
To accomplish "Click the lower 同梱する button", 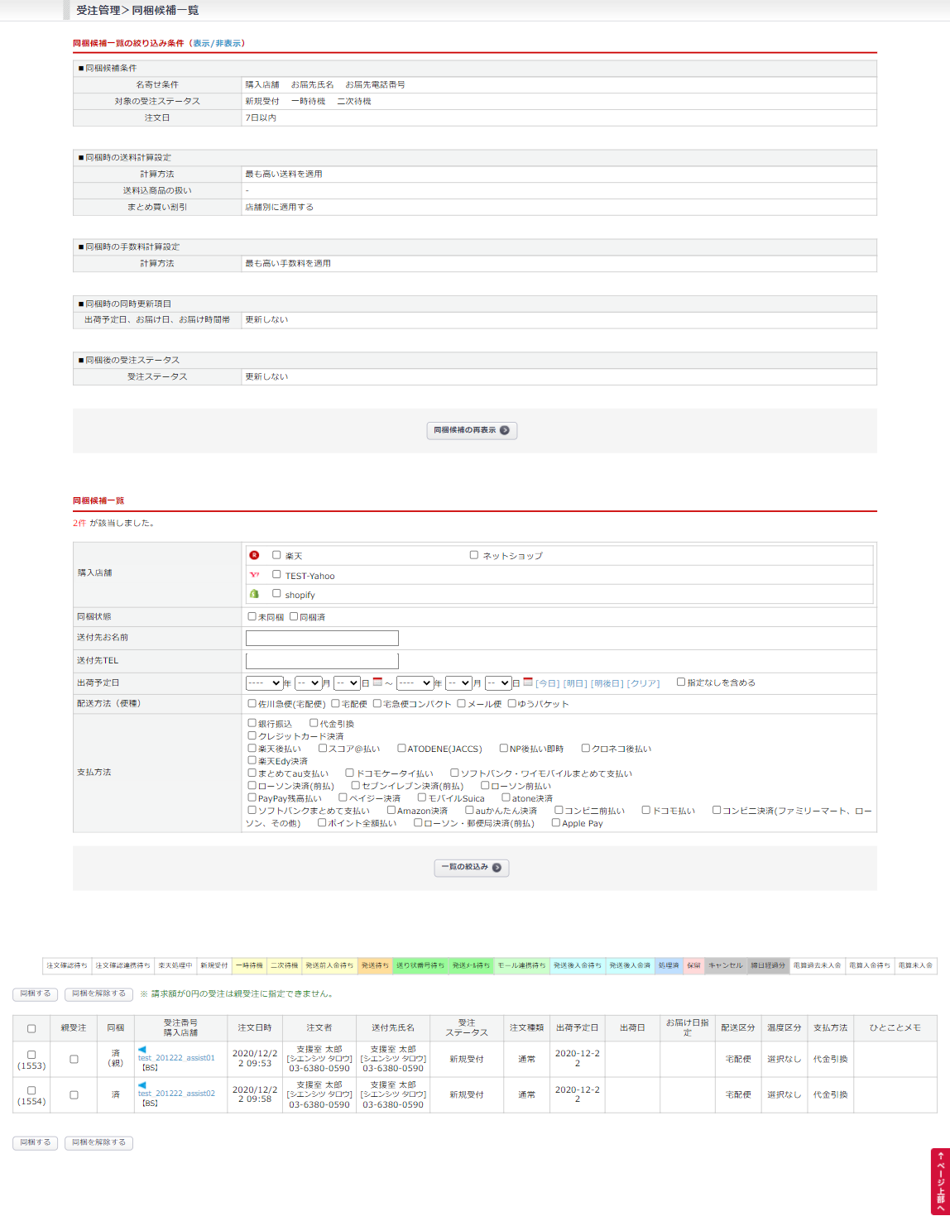I will [36, 1142].
